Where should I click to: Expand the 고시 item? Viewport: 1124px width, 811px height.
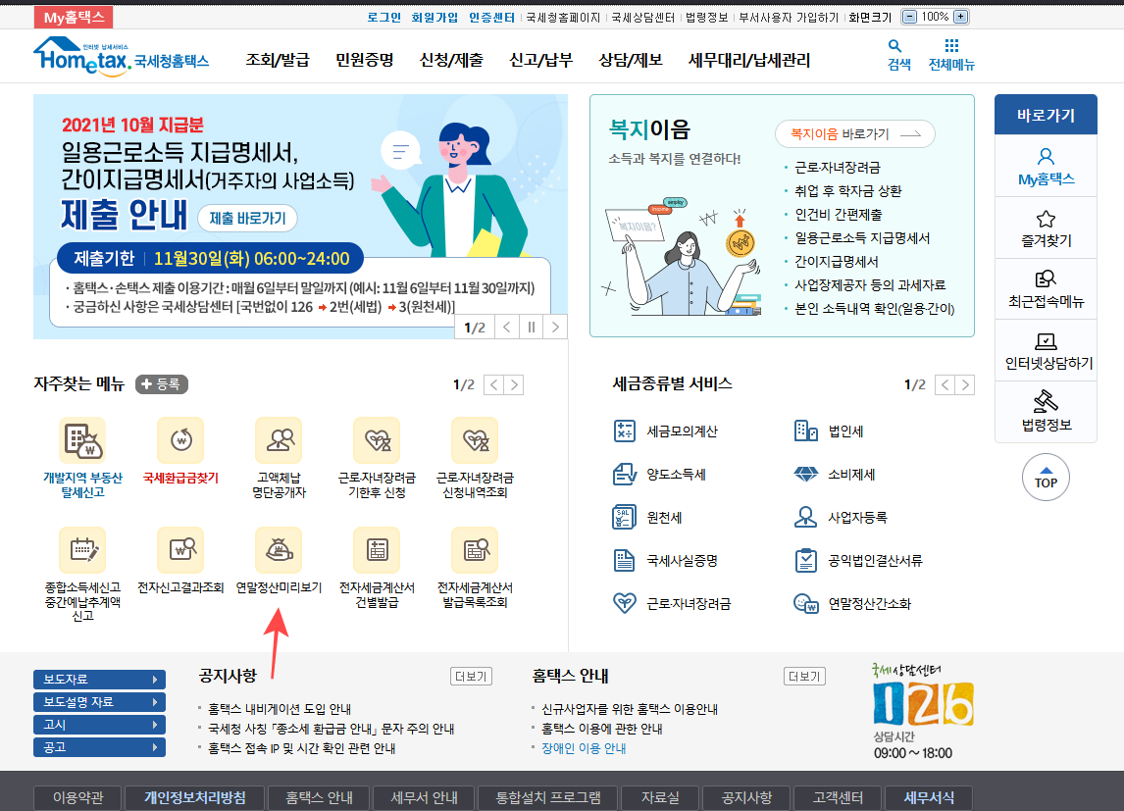point(100,725)
